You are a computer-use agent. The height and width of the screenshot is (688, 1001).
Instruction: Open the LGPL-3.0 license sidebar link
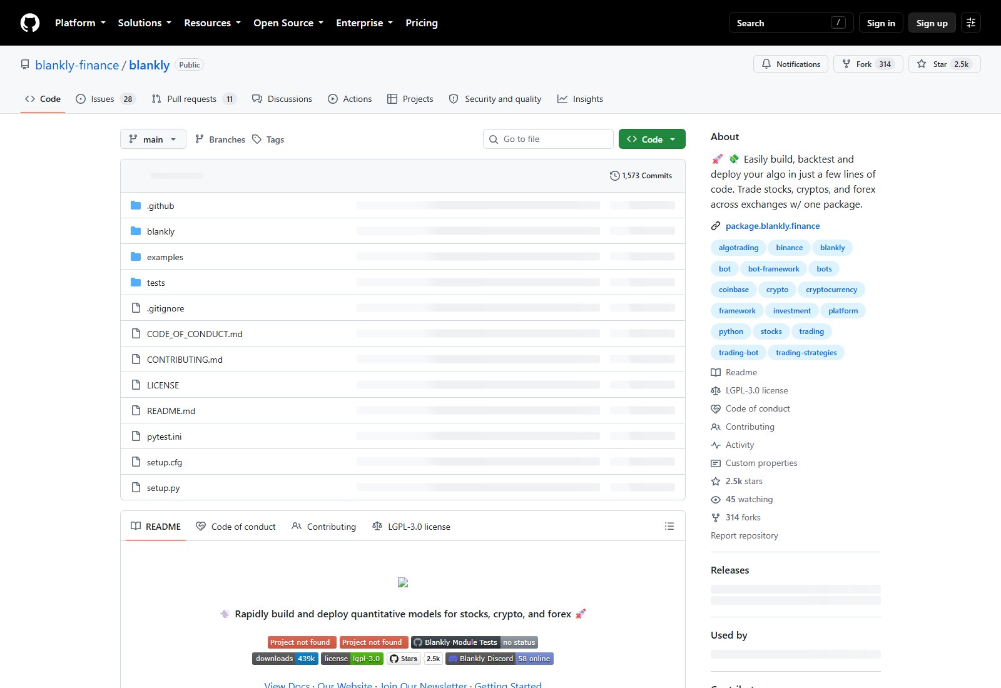749,390
